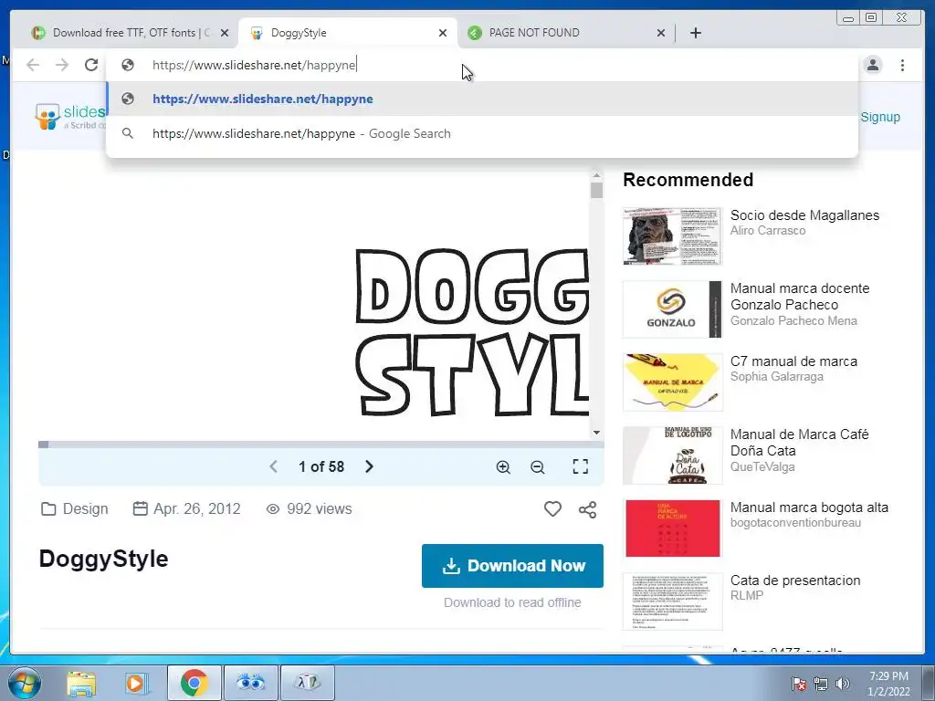Choose the Google Search suggestion for happyne

(x=482, y=133)
